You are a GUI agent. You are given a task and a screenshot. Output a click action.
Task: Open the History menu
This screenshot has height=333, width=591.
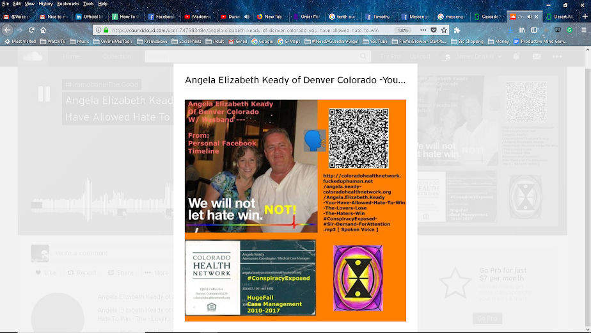[45, 4]
